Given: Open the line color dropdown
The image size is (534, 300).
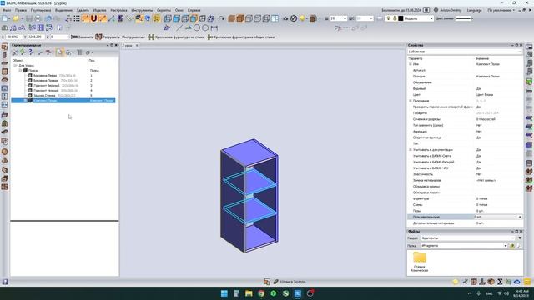Looking at the screenshot, I should [x=465, y=18].
